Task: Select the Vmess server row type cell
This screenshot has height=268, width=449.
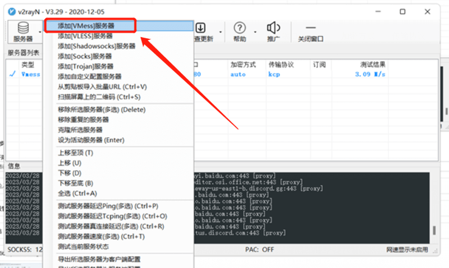Action: 31,74
